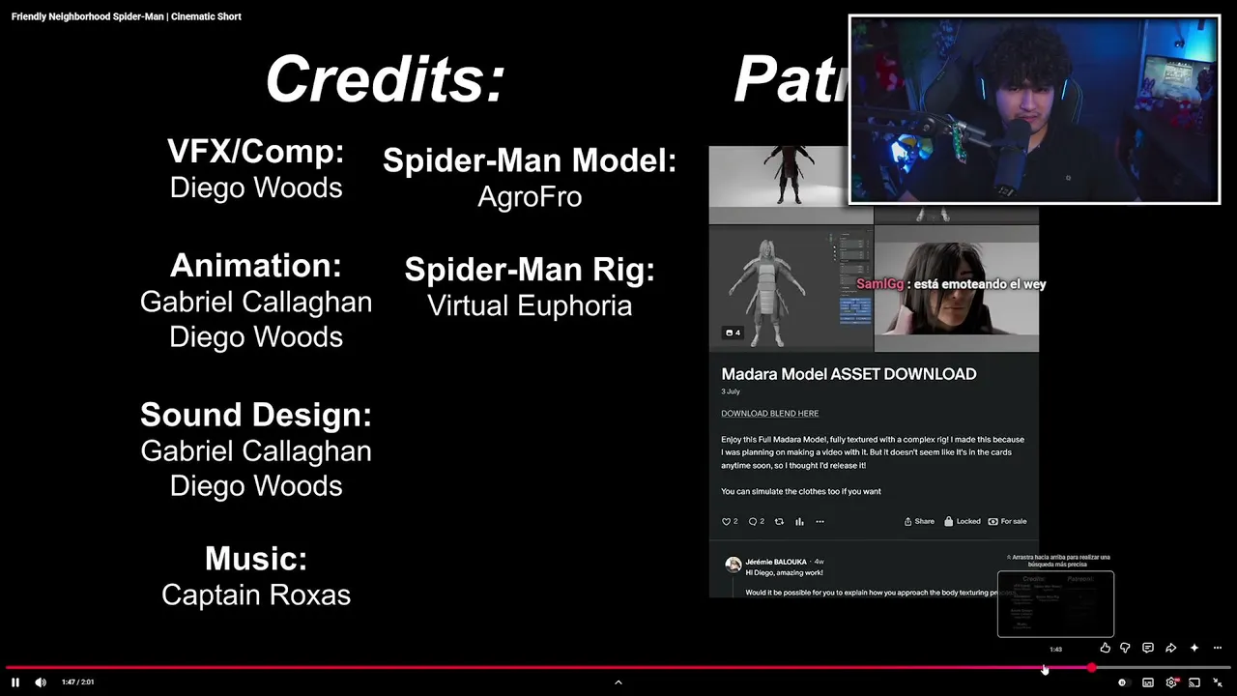This screenshot has height=696, width=1237.
Task: Click Diego Woods under VFX/Comp
Action: click(256, 188)
